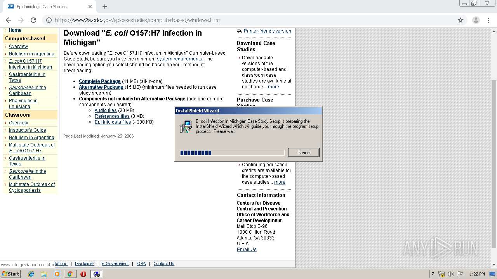Screen dimensions: 497x279
Task: Launch the media player taskbar icon
Action: pyautogui.click(x=57, y=274)
